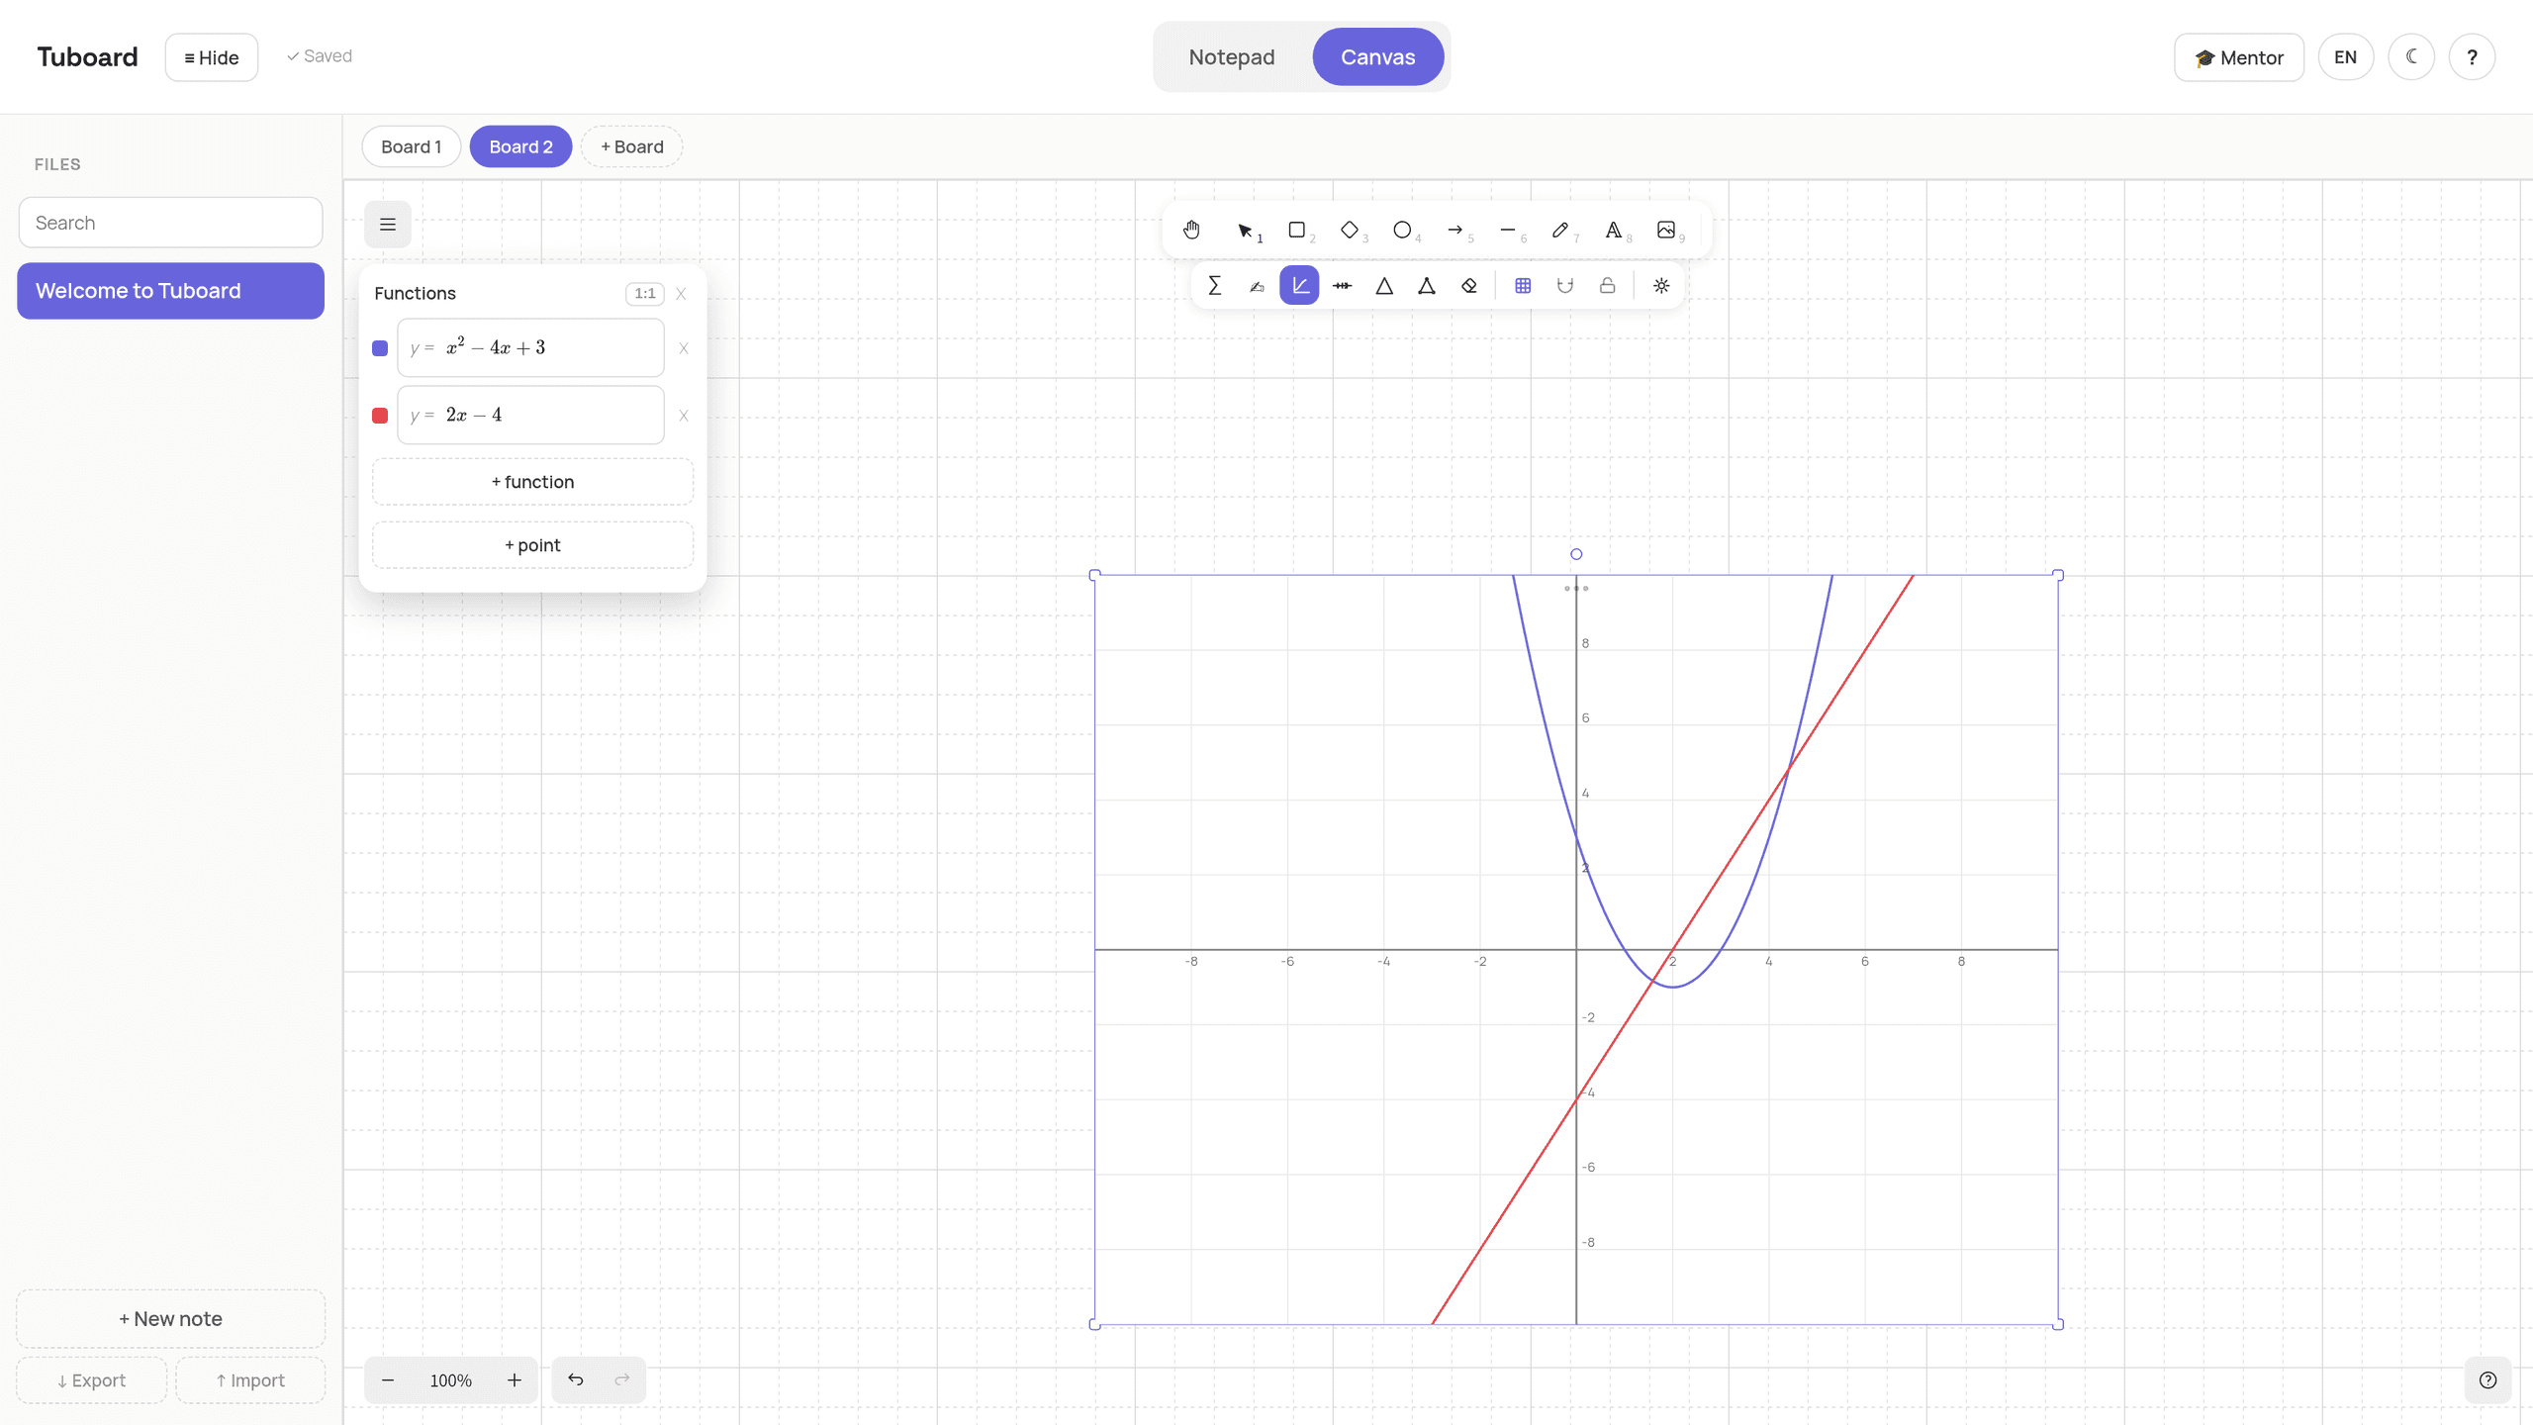Toggle snap magnet mode
The height and width of the screenshot is (1425, 2533).
tap(1565, 286)
